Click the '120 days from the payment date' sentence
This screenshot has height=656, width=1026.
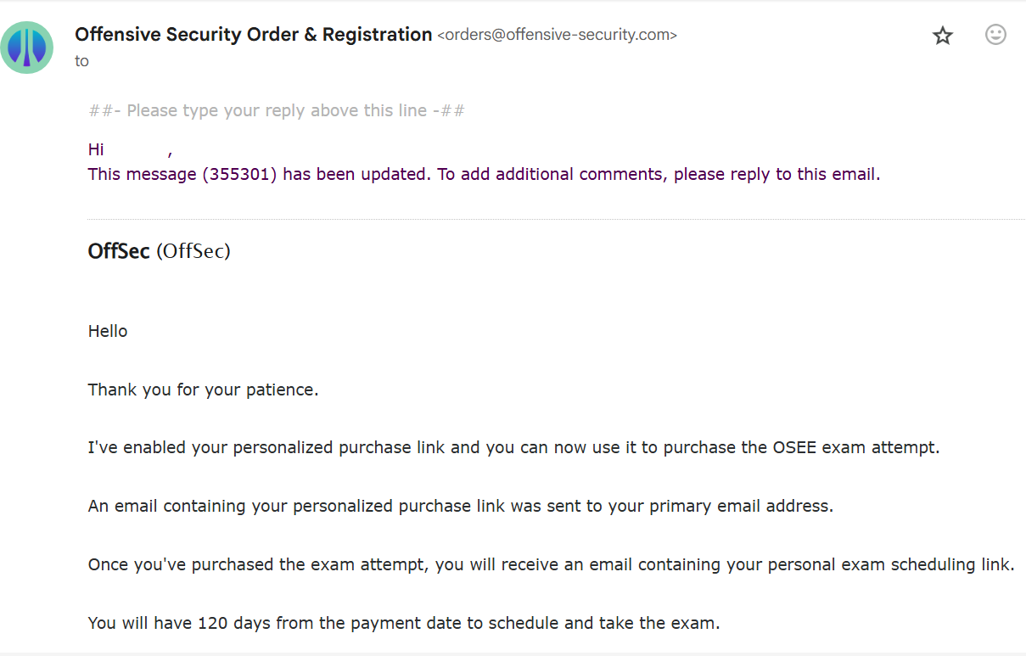coord(404,624)
